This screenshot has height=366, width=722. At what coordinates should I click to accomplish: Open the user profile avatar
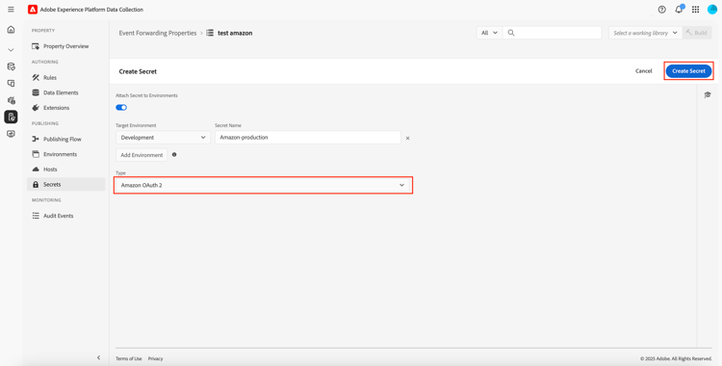(712, 10)
